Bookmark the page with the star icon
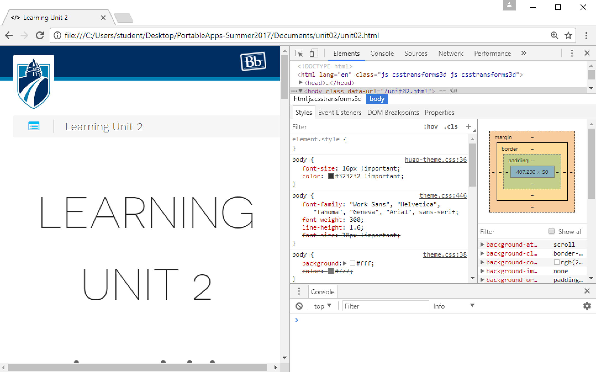 pos(568,35)
